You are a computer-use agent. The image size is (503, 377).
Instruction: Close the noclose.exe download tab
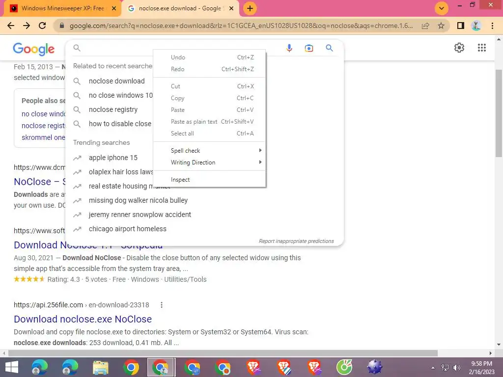tap(231, 8)
